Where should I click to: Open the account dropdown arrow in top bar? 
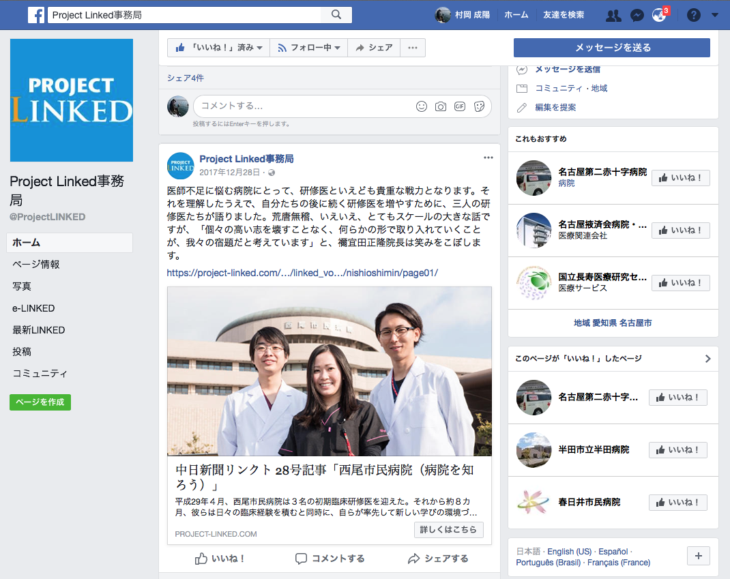tap(714, 15)
